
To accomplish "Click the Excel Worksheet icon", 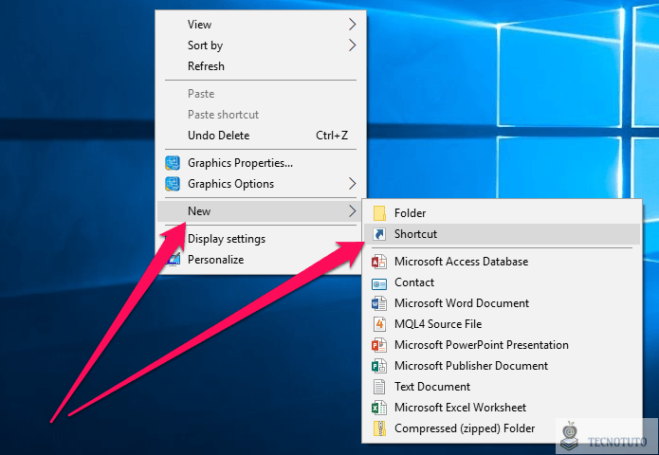I will (379, 408).
